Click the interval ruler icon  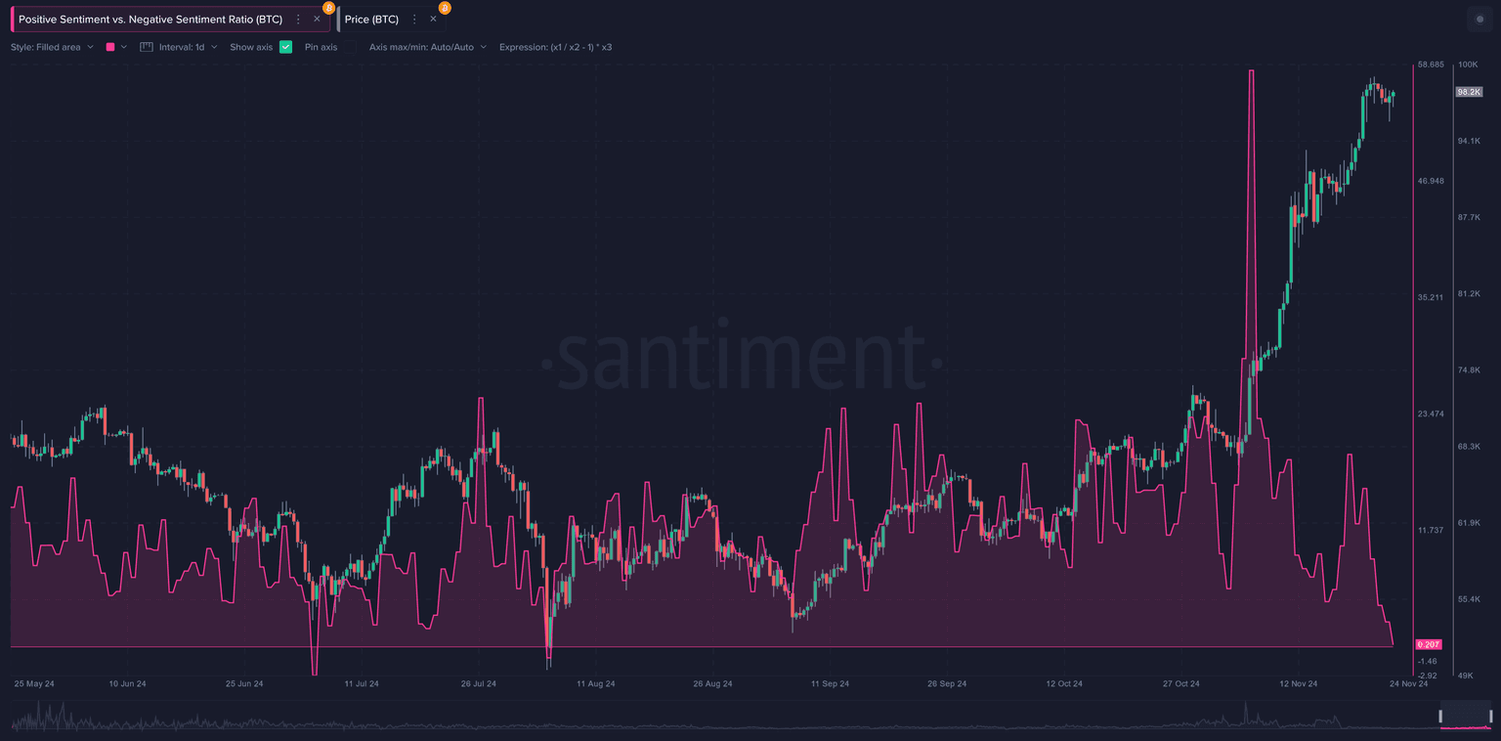coord(147,47)
